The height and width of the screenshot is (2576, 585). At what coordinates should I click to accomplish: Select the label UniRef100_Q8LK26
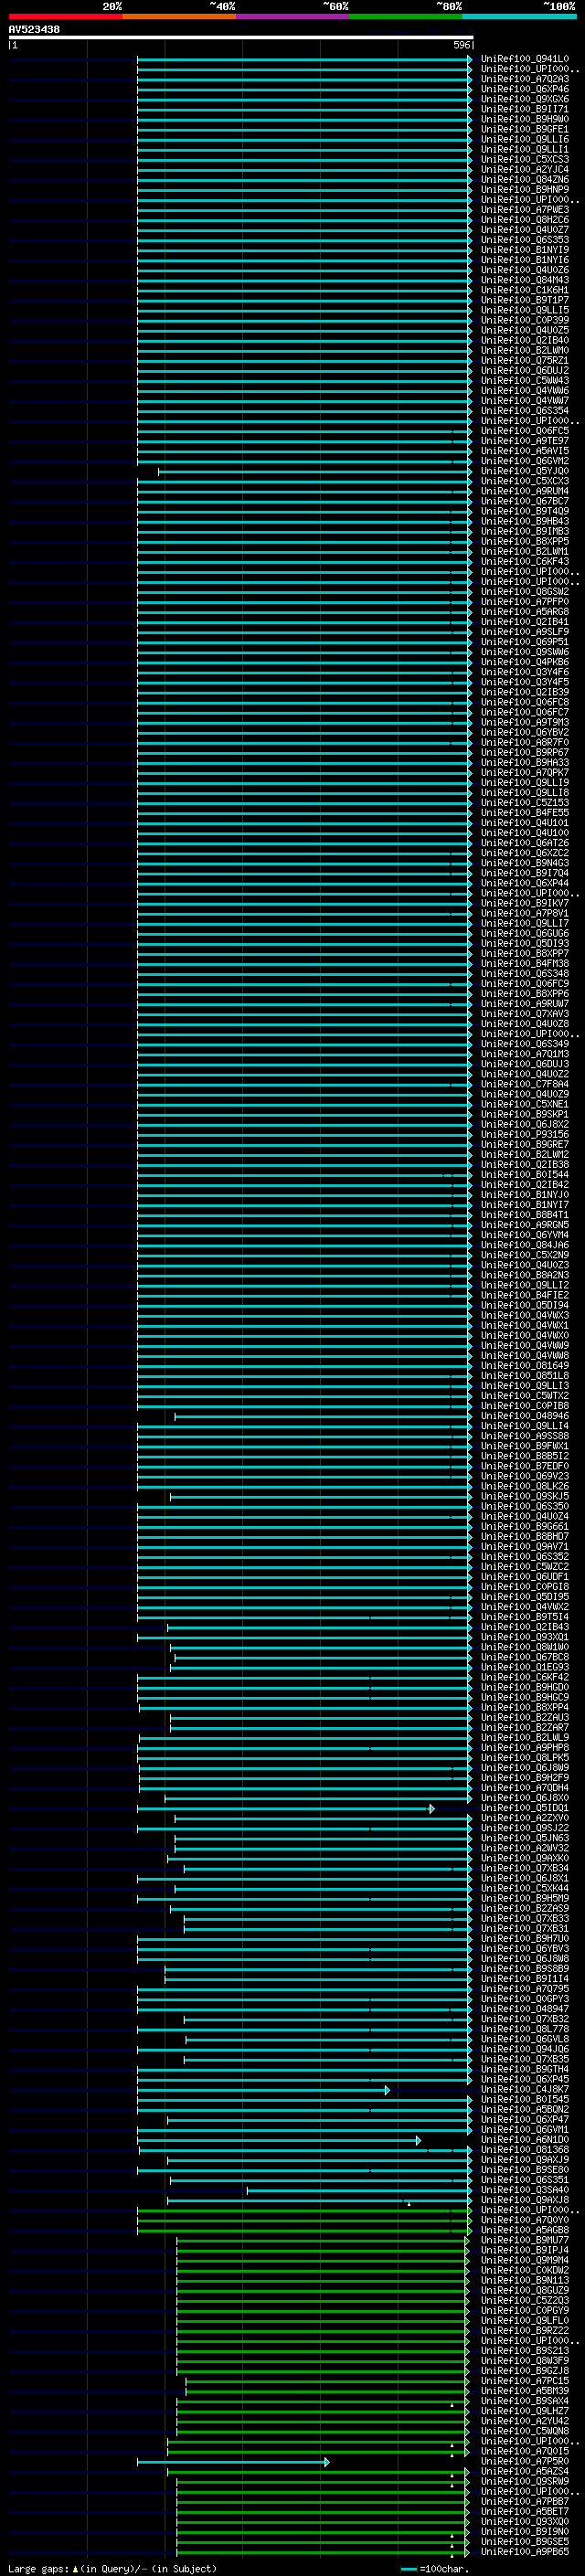(525, 1486)
